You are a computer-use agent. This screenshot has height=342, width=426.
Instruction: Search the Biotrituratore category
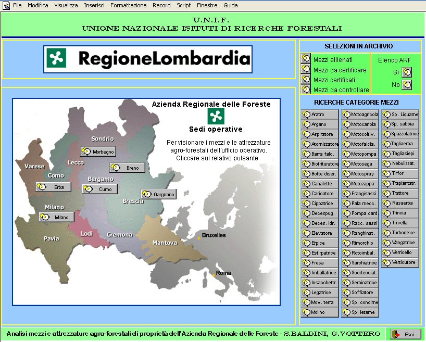click(320, 164)
